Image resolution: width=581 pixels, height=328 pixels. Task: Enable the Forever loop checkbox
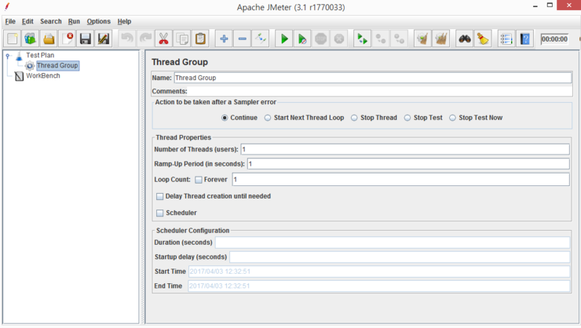(x=199, y=180)
